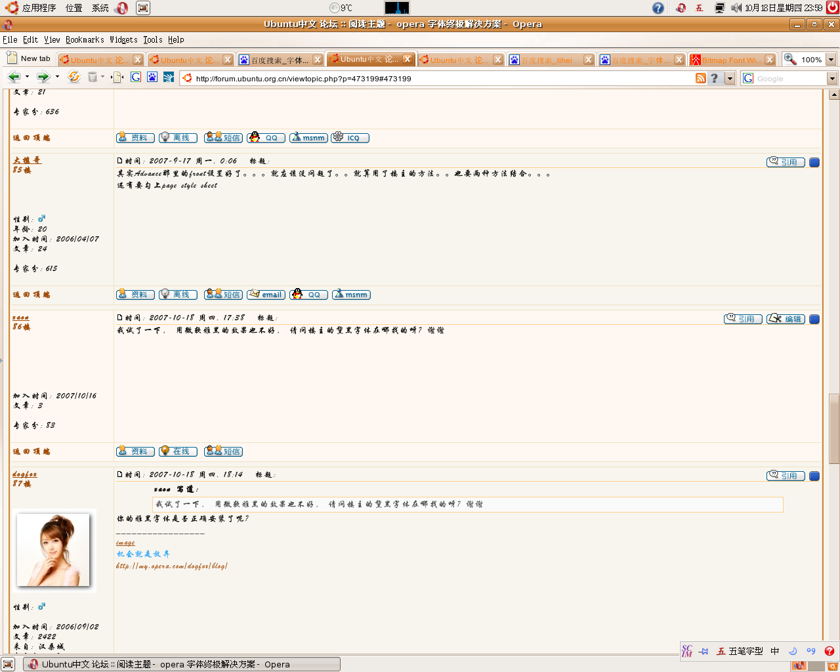
Task: Click the Opera taskbar window button
Action: click(x=182, y=664)
